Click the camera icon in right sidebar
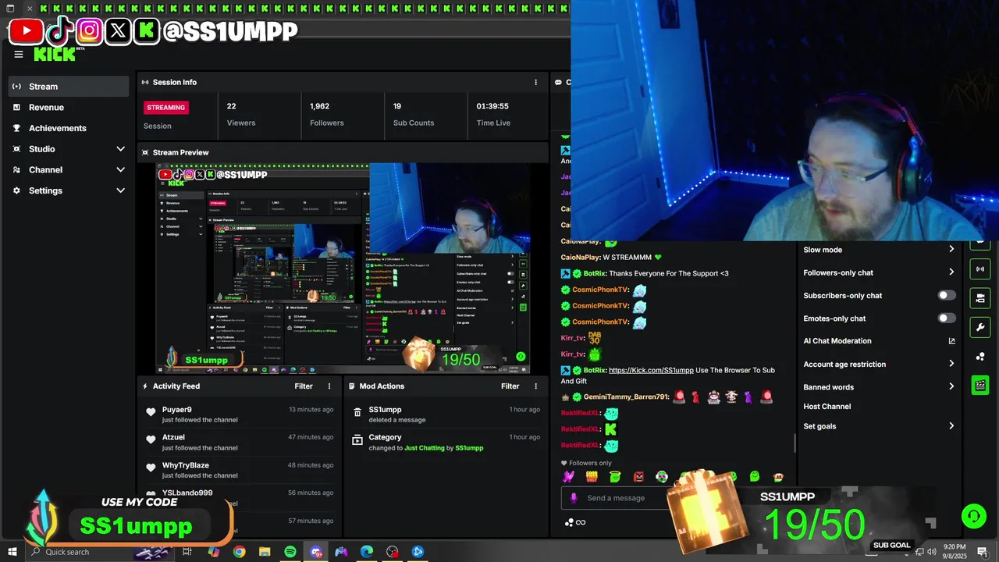This screenshot has height=562, width=999. coord(980,298)
